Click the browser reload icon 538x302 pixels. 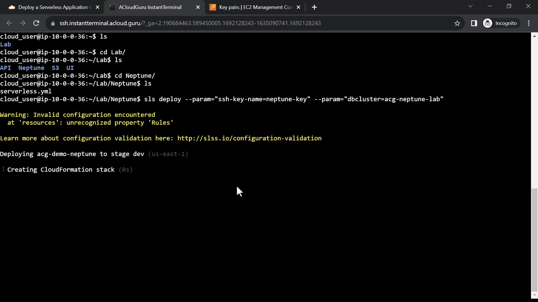coord(36,23)
